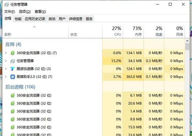Click icon of 360安全浏览器 background process using 15.0 MB
This screenshot has width=192, height=136.
tap(13, 127)
